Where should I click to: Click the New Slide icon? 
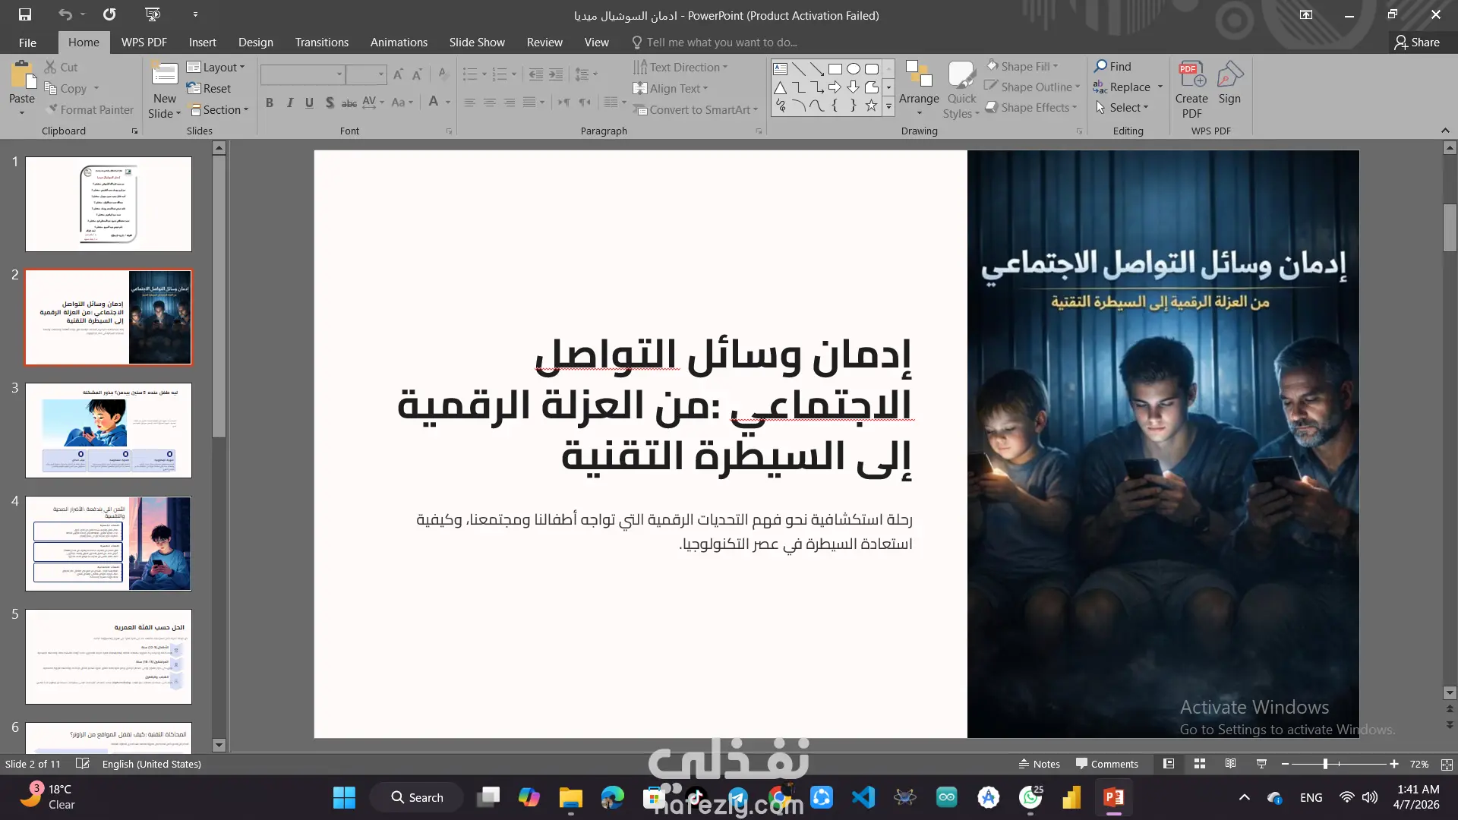point(164,74)
